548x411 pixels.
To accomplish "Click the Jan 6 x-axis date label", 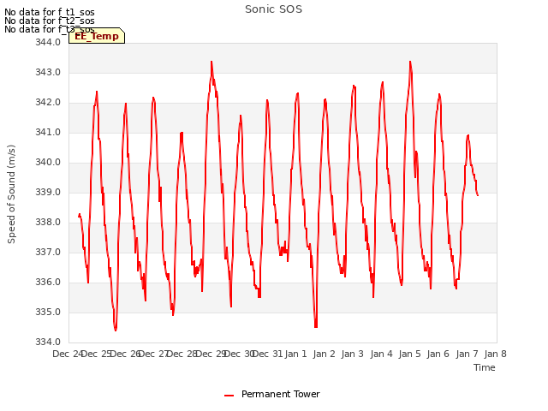I will (438, 354).
